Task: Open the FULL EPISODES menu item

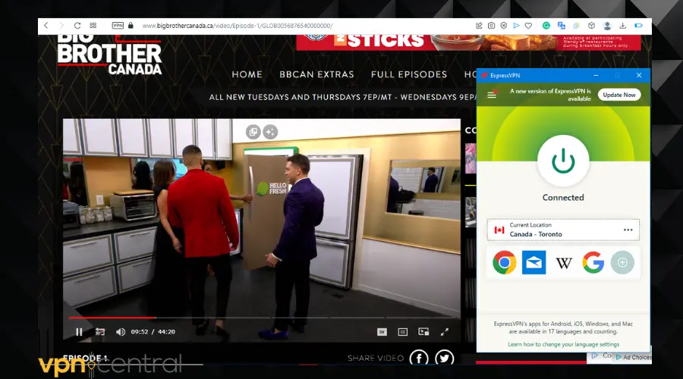Action: (408, 74)
